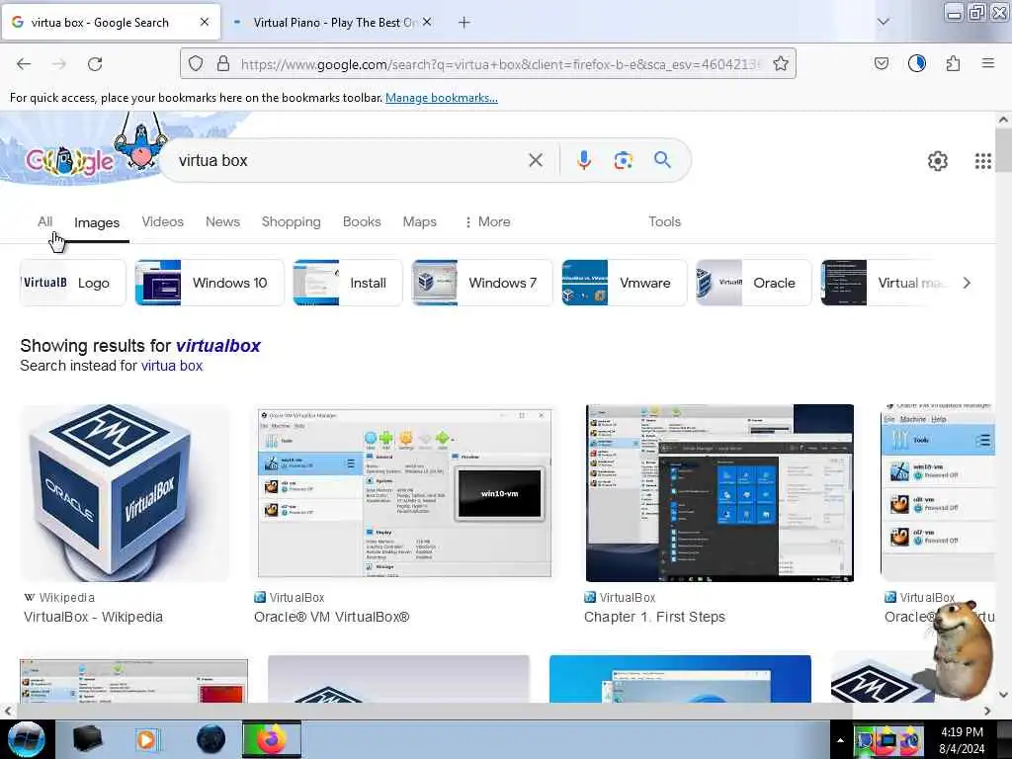Image resolution: width=1012 pixels, height=759 pixels.
Task: Open the Chapter 1 First Steps image
Action: (719, 493)
